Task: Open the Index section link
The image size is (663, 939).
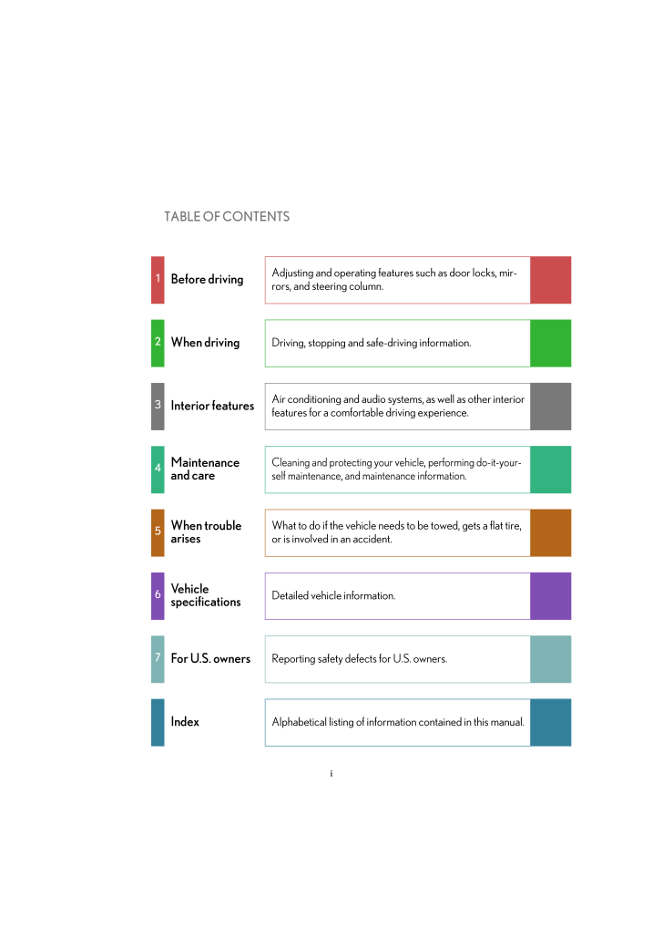Action: point(185,722)
